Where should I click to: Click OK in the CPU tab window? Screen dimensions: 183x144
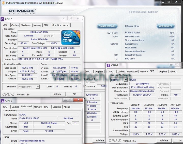(x=74, y=94)
